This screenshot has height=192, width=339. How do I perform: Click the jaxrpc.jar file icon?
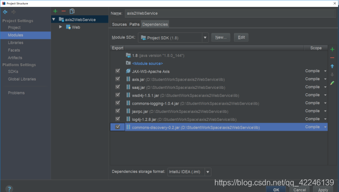point(129,111)
